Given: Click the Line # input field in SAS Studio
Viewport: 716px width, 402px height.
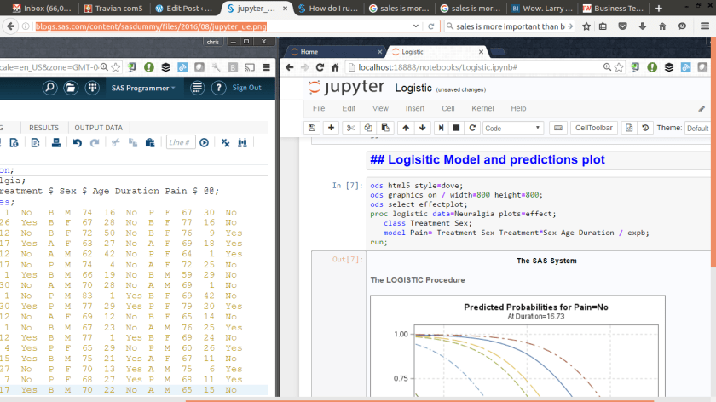Looking at the screenshot, I should tap(181, 142).
